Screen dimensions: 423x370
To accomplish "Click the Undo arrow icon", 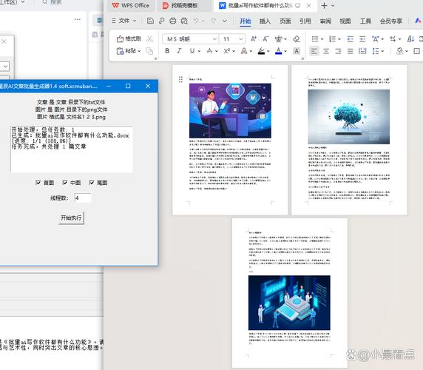I will (x=196, y=21).
